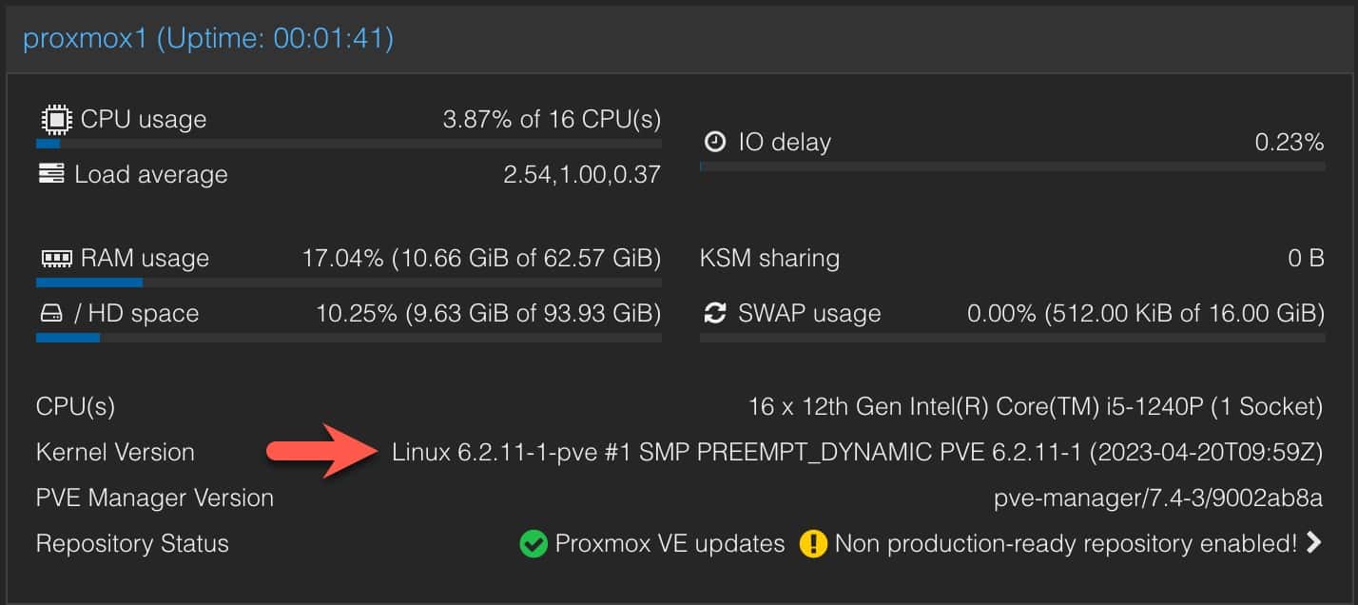Viewport: 1358px width, 605px height.
Task: Select the Linux kernel version string
Action: point(857,453)
